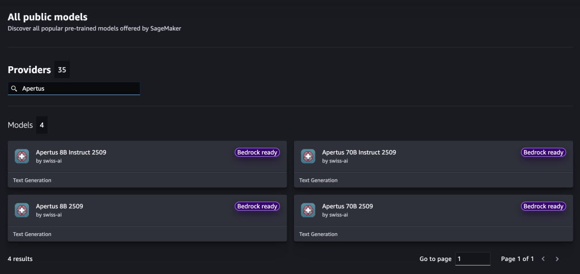Click the Apertus 8B Instruct 2509 model icon
This screenshot has height=274, width=580.
click(x=22, y=156)
